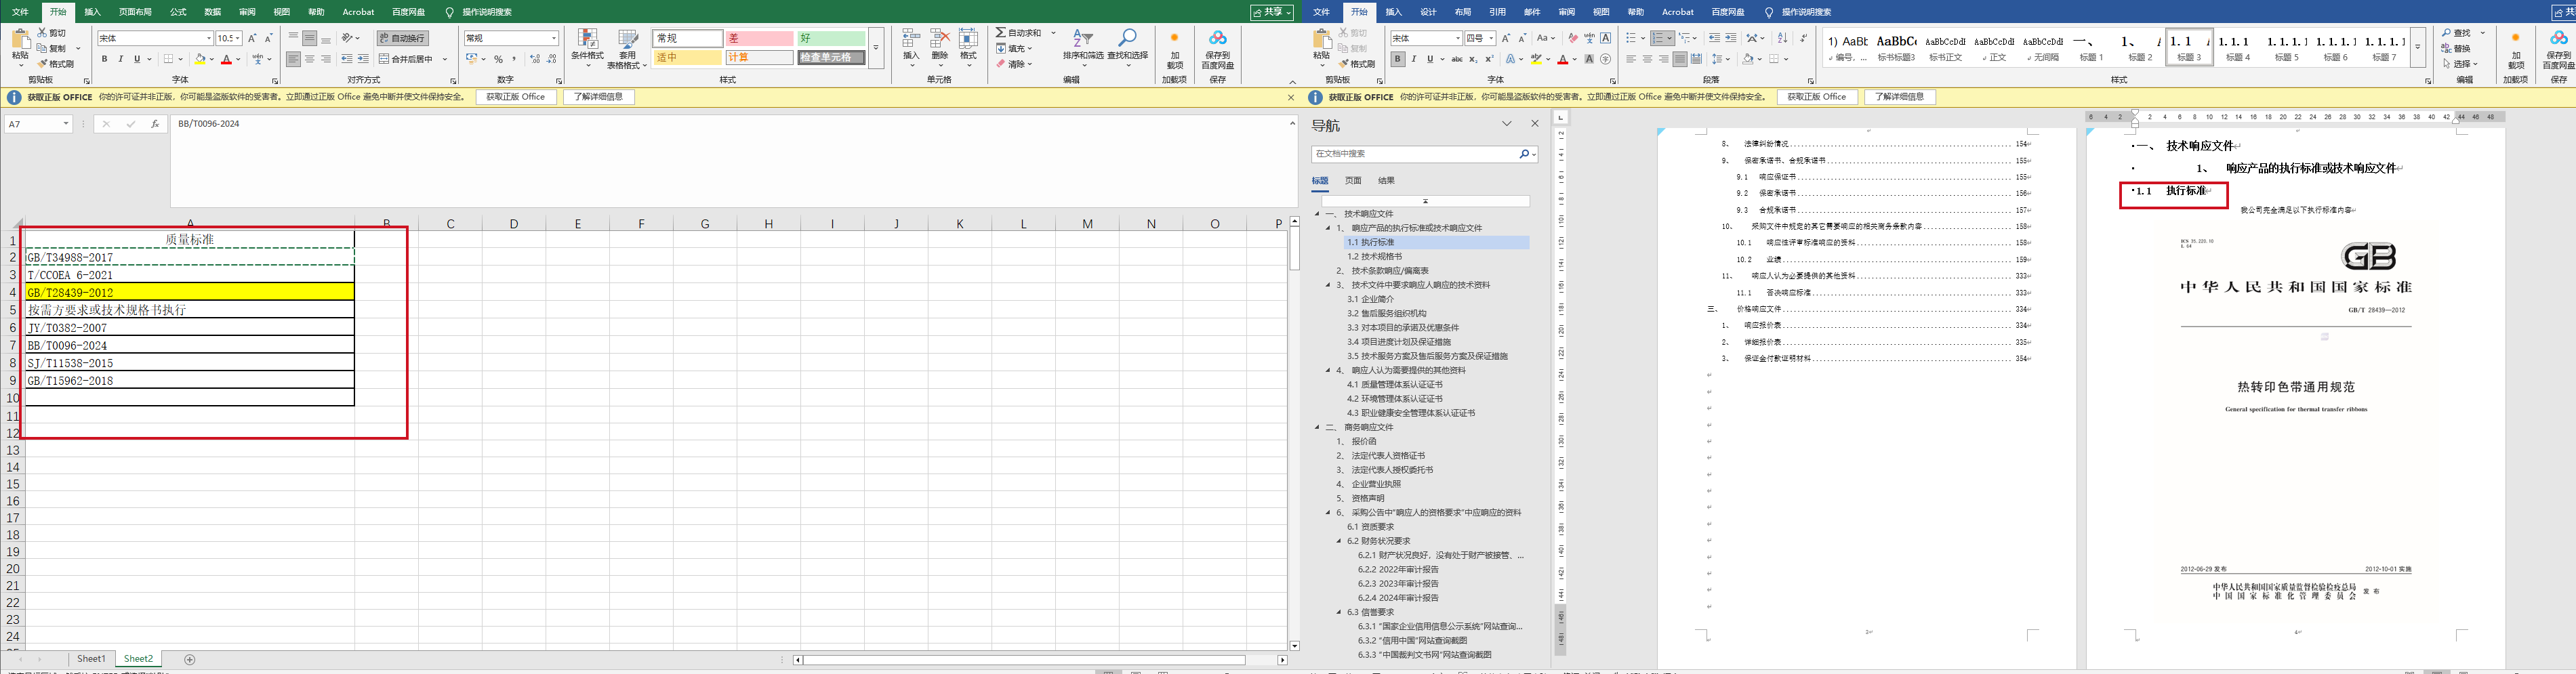This screenshot has width=2576, height=674.
Task: Toggle Italic formatting in Excel ribbon
Action: 121,59
